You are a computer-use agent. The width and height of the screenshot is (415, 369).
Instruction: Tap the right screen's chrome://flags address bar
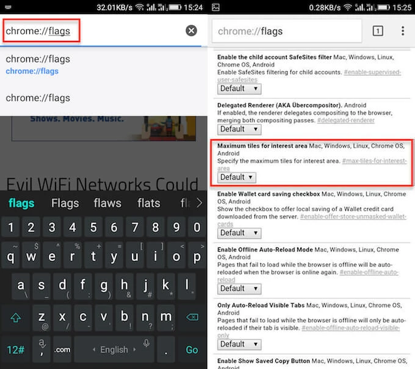pyautogui.click(x=287, y=31)
